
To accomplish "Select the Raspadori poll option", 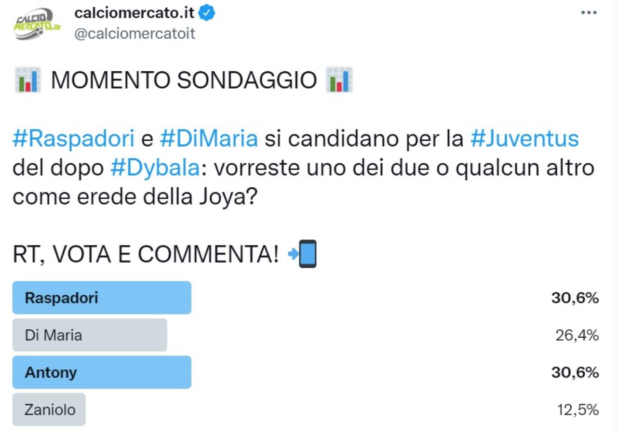I will click(x=102, y=298).
